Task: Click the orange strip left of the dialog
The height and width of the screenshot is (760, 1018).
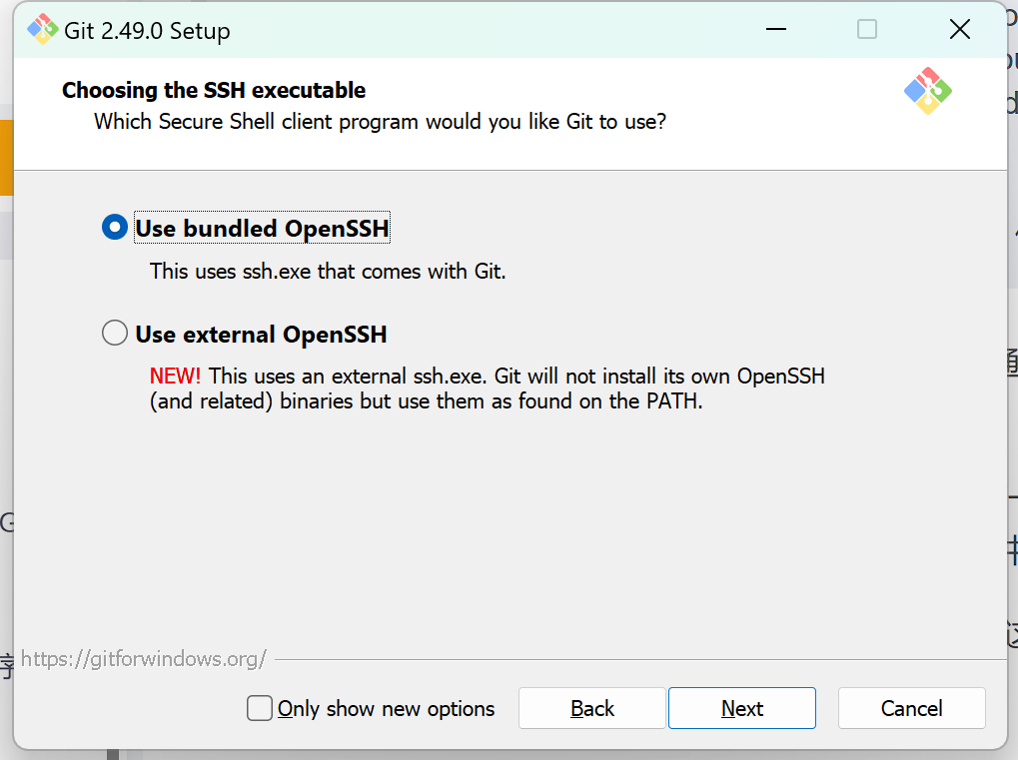Action: coord(6,157)
